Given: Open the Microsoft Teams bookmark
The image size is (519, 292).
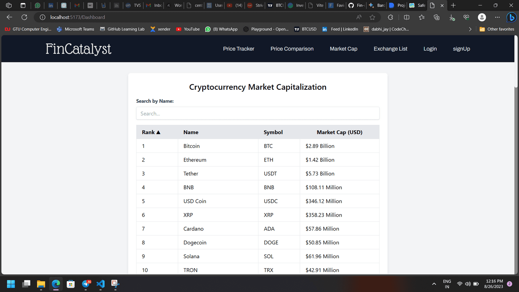Looking at the screenshot, I should point(75,29).
